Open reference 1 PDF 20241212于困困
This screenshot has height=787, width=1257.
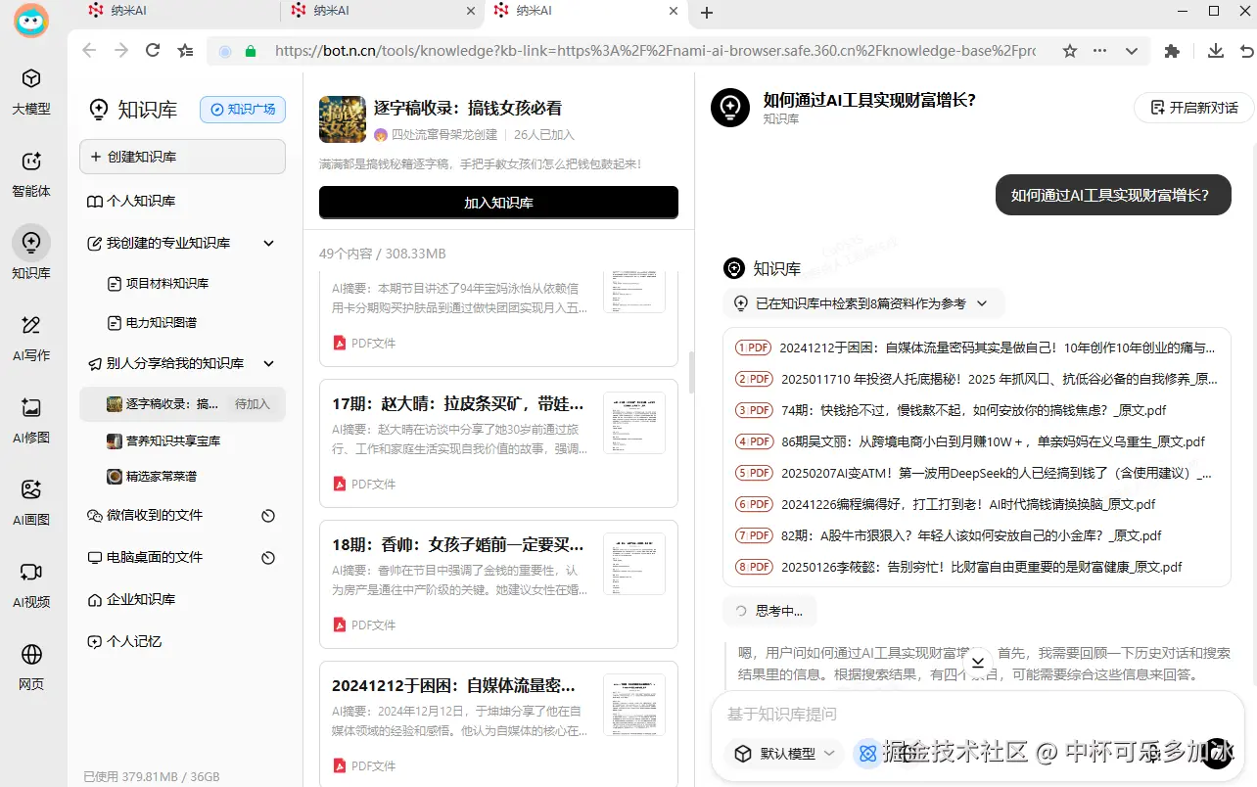[976, 347]
